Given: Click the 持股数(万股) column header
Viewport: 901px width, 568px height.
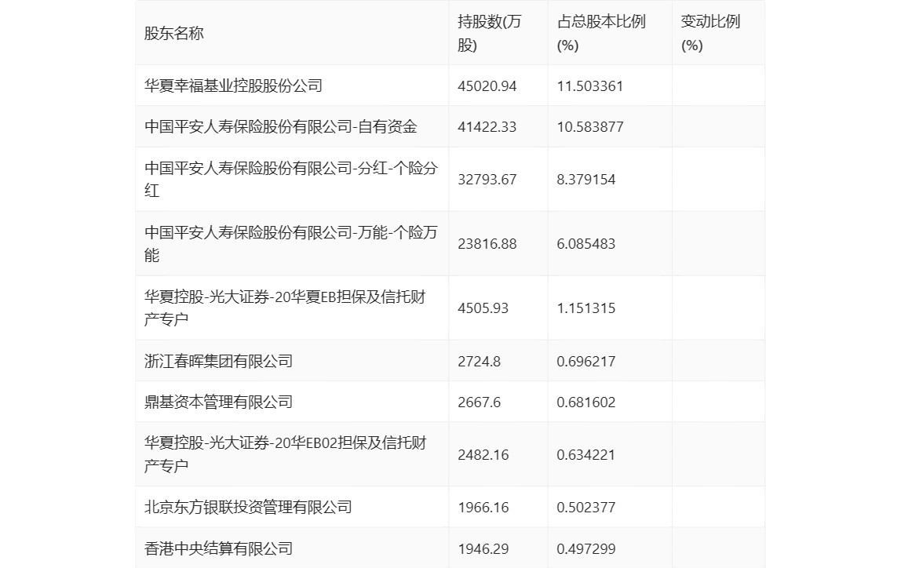Looking at the screenshot, I should [489, 33].
